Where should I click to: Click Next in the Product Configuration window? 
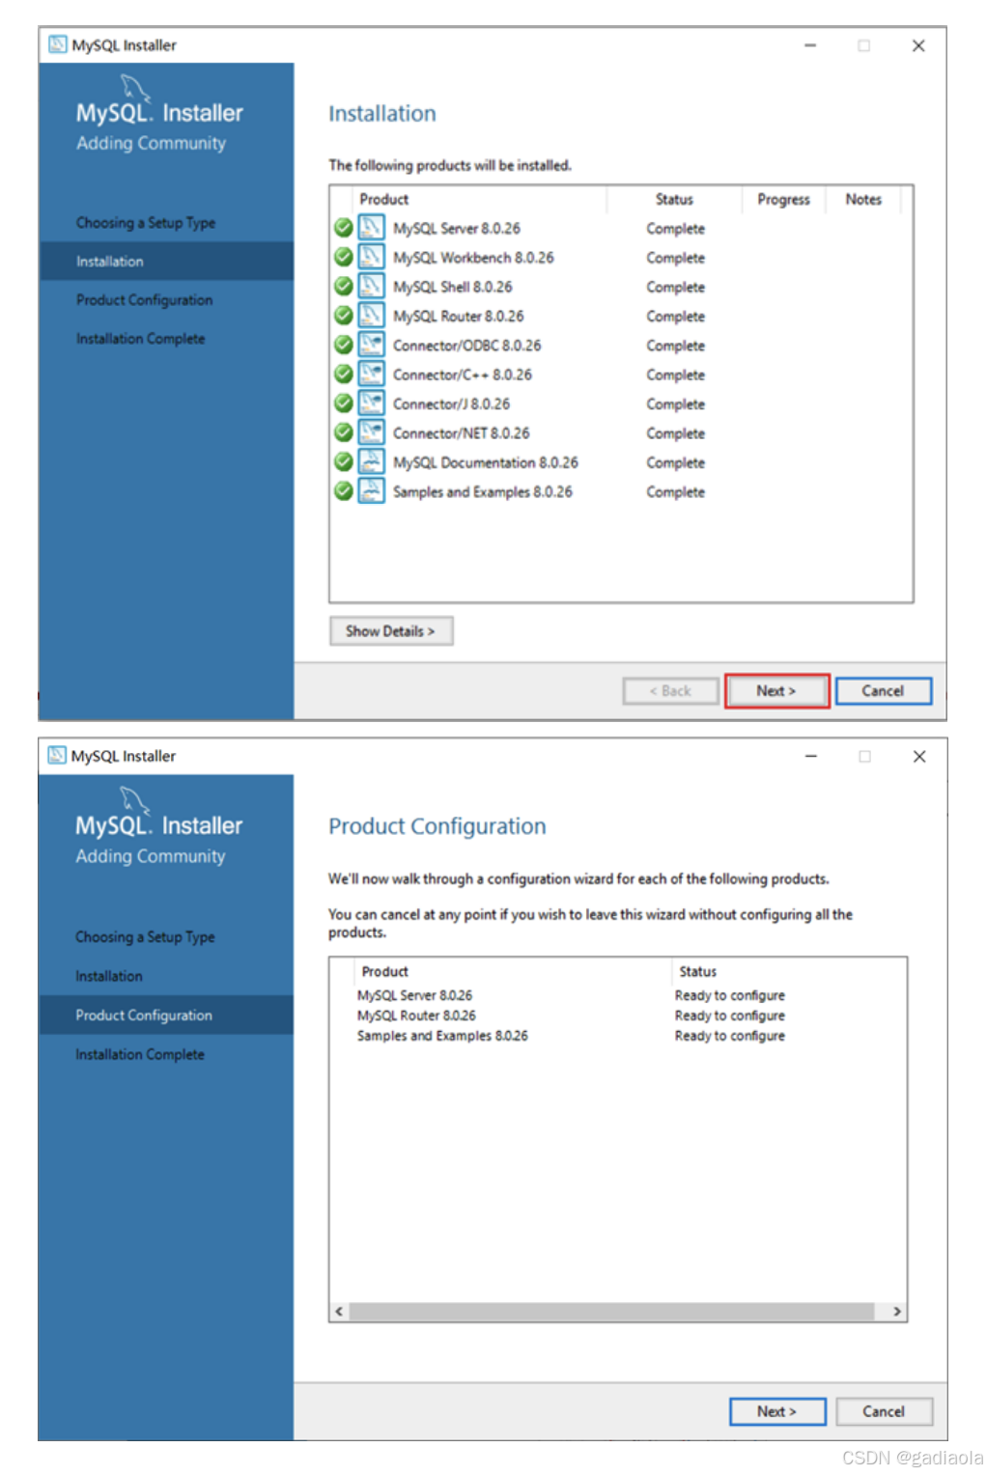point(777,1411)
